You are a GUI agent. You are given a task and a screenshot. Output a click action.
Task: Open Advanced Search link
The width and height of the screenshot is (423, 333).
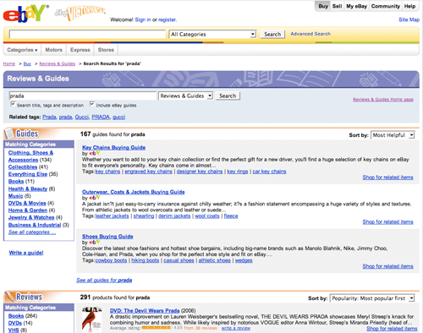[x=310, y=34]
